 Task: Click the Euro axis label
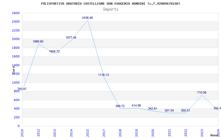(14, 70)
